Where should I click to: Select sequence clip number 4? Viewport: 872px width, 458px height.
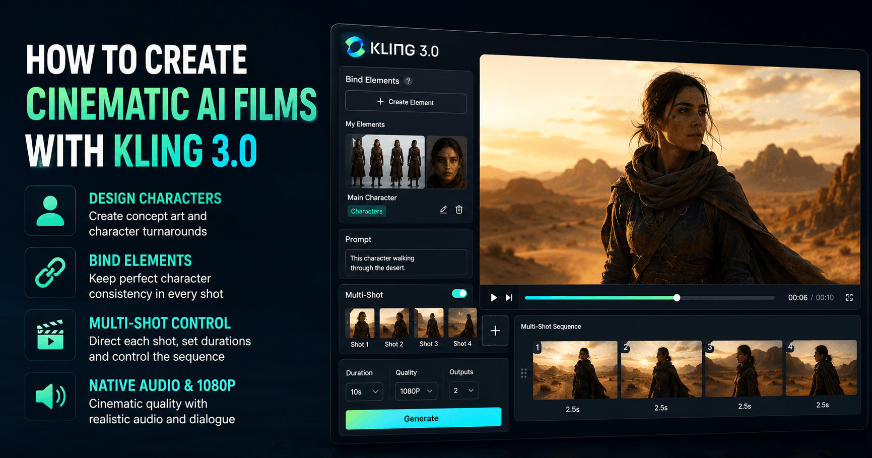821,367
